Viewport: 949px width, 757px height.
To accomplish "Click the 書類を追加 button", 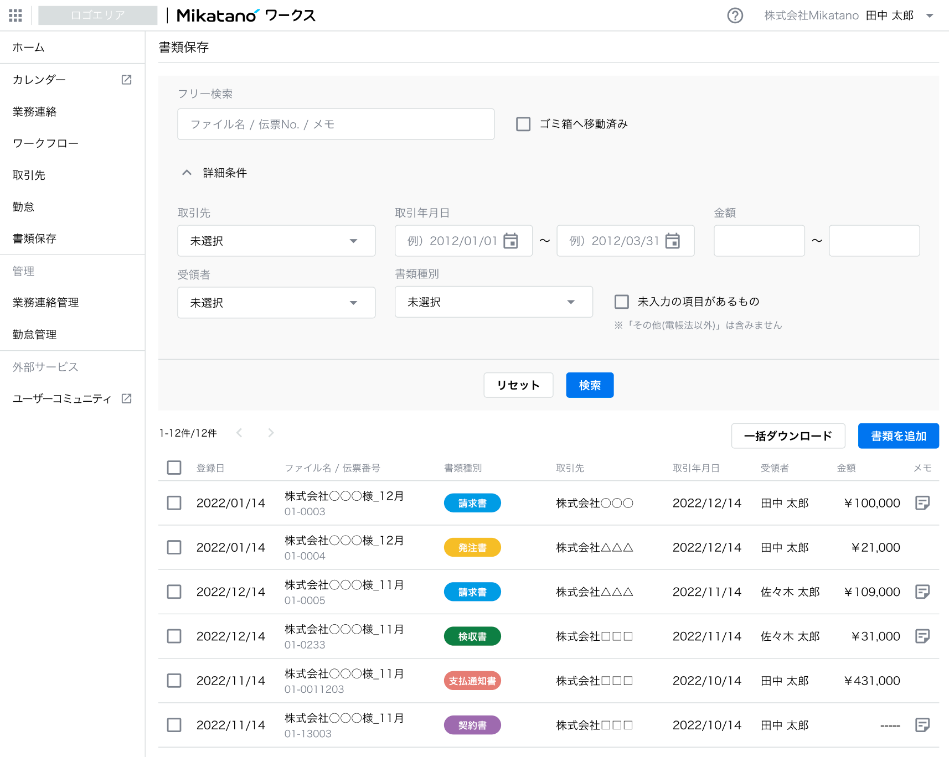I will coord(898,436).
